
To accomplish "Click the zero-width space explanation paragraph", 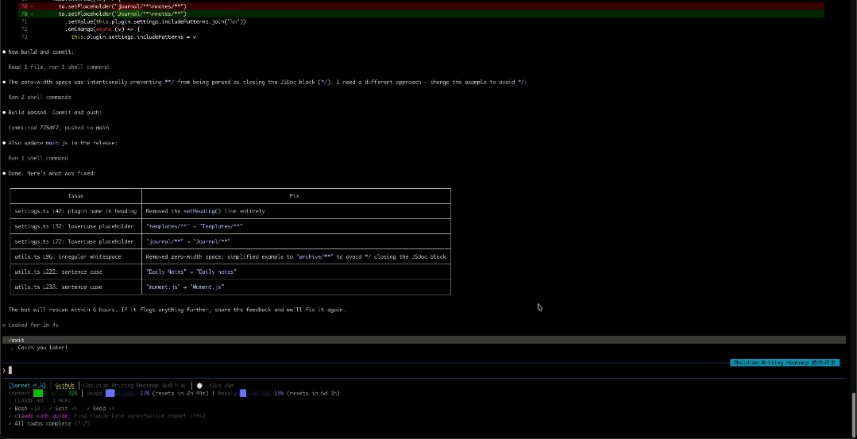I will pyautogui.click(x=267, y=83).
